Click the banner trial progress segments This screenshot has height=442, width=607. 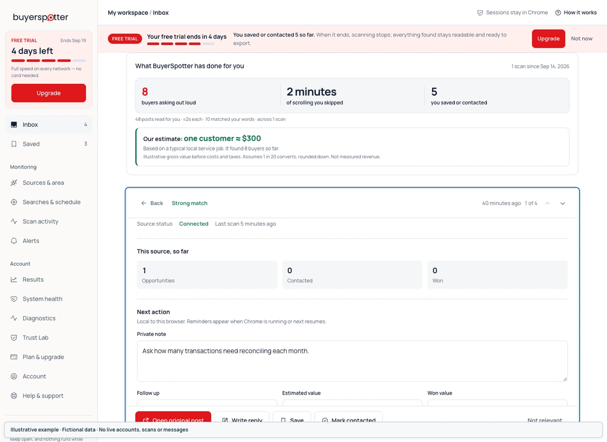pos(181,44)
